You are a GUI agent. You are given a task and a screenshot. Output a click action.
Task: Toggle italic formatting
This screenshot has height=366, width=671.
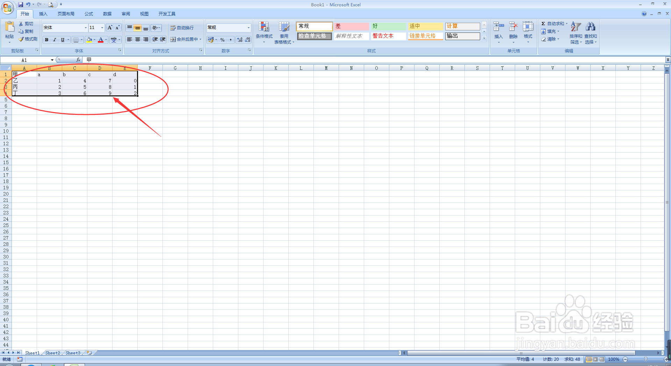click(x=55, y=40)
